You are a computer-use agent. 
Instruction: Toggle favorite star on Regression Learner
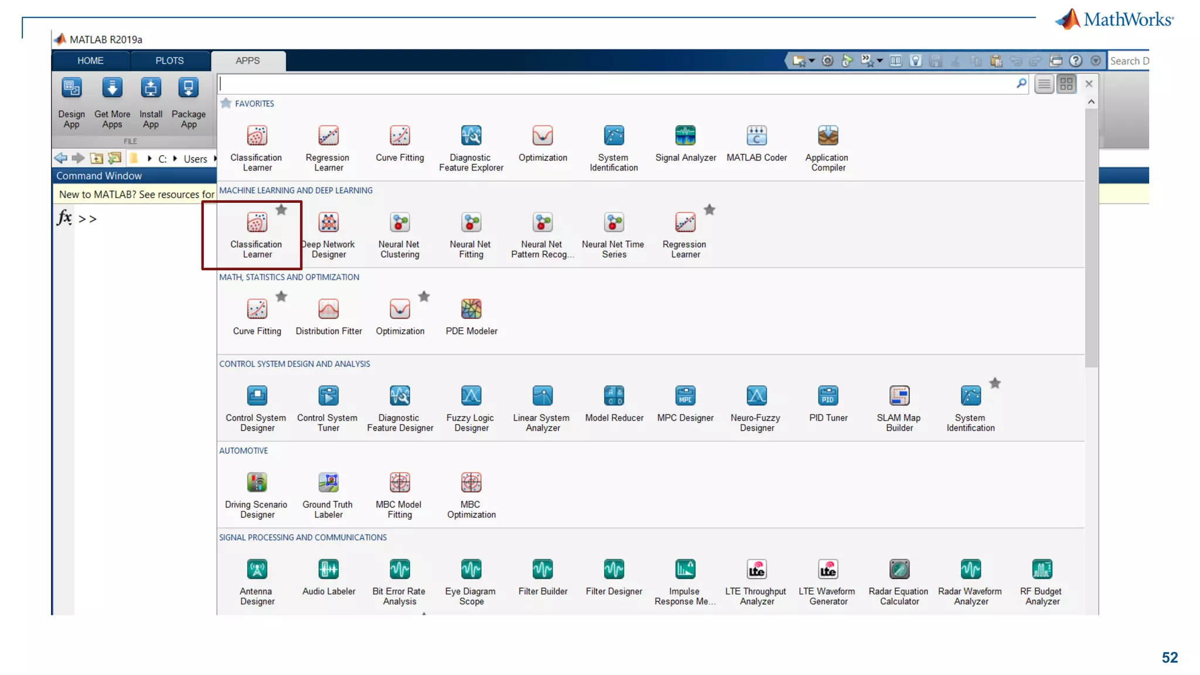[710, 210]
